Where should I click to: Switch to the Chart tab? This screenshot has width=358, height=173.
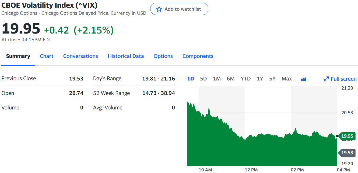click(x=47, y=56)
